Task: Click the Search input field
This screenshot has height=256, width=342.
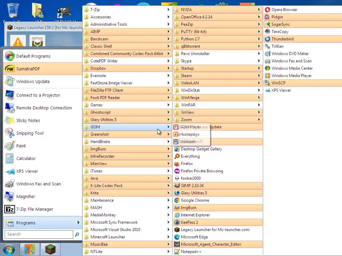Action: 39,234
